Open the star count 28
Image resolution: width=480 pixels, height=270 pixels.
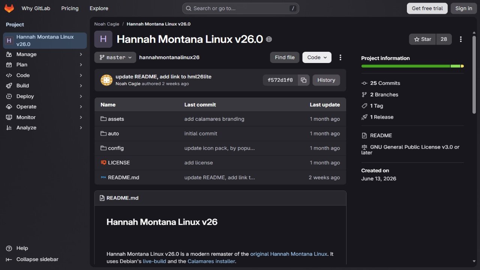[x=444, y=39]
